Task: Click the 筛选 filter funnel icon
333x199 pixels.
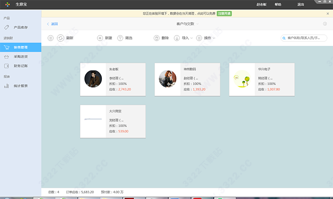Action: [x=120, y=38]
